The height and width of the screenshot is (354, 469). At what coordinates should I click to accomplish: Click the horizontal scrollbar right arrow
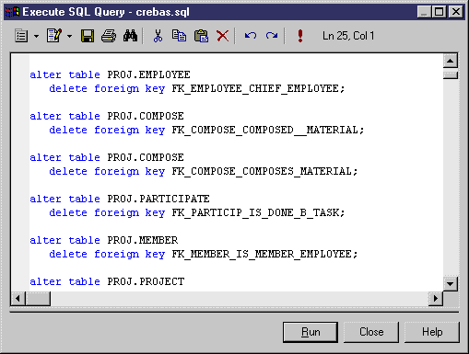point(436,298)
